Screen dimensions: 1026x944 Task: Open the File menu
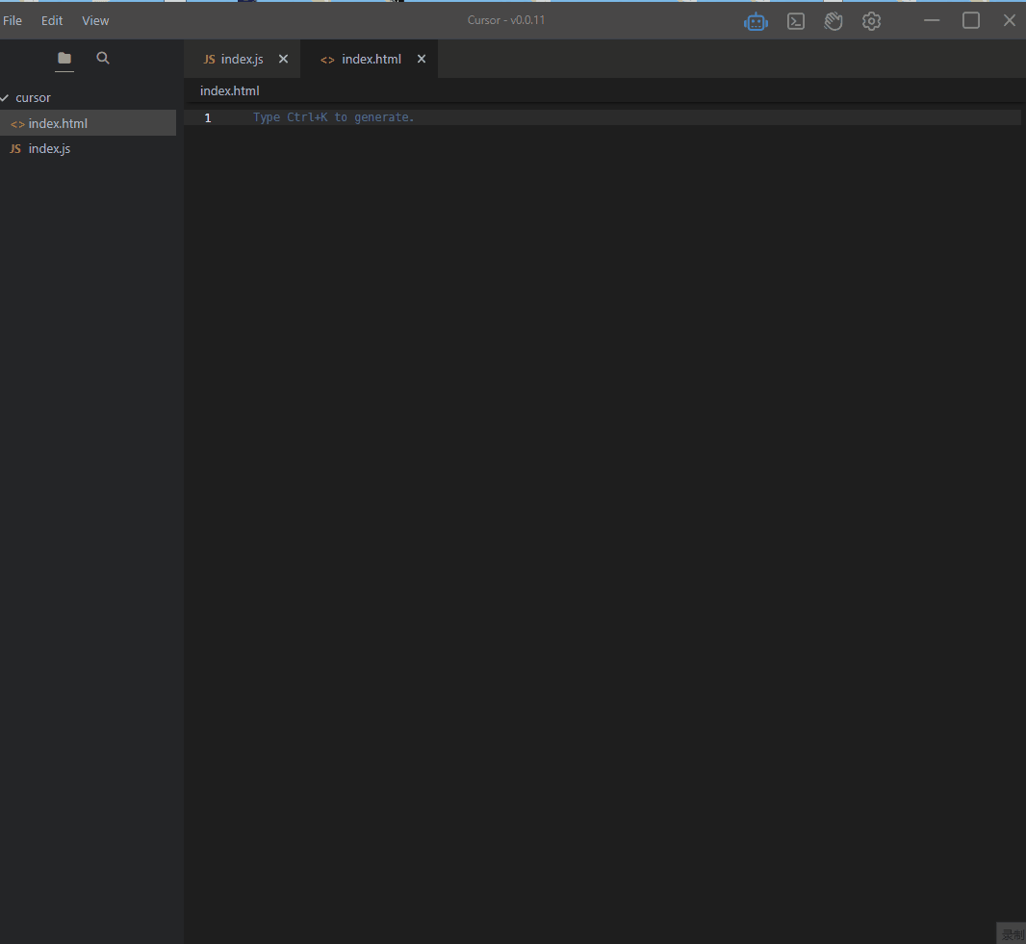13,21
